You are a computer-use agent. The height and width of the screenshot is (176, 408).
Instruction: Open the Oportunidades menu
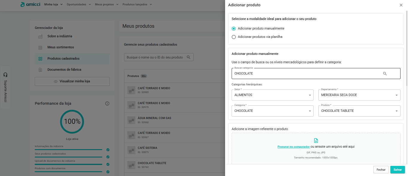point(78,4)
